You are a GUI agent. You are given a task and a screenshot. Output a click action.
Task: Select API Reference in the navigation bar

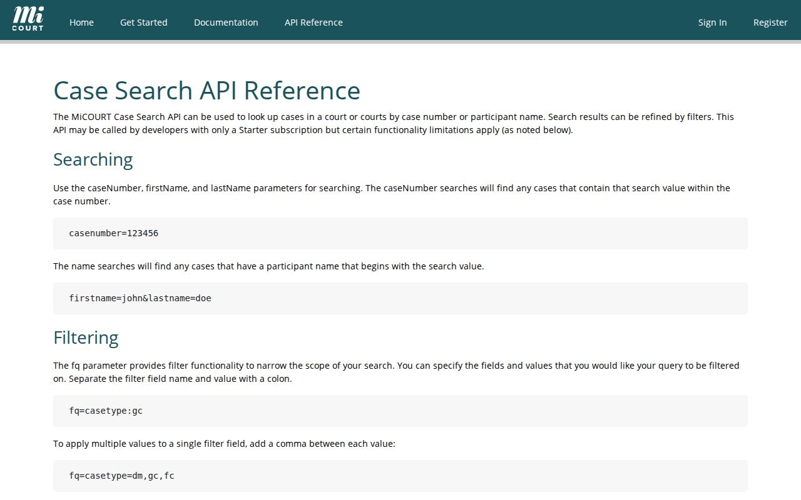coord(314,22)
